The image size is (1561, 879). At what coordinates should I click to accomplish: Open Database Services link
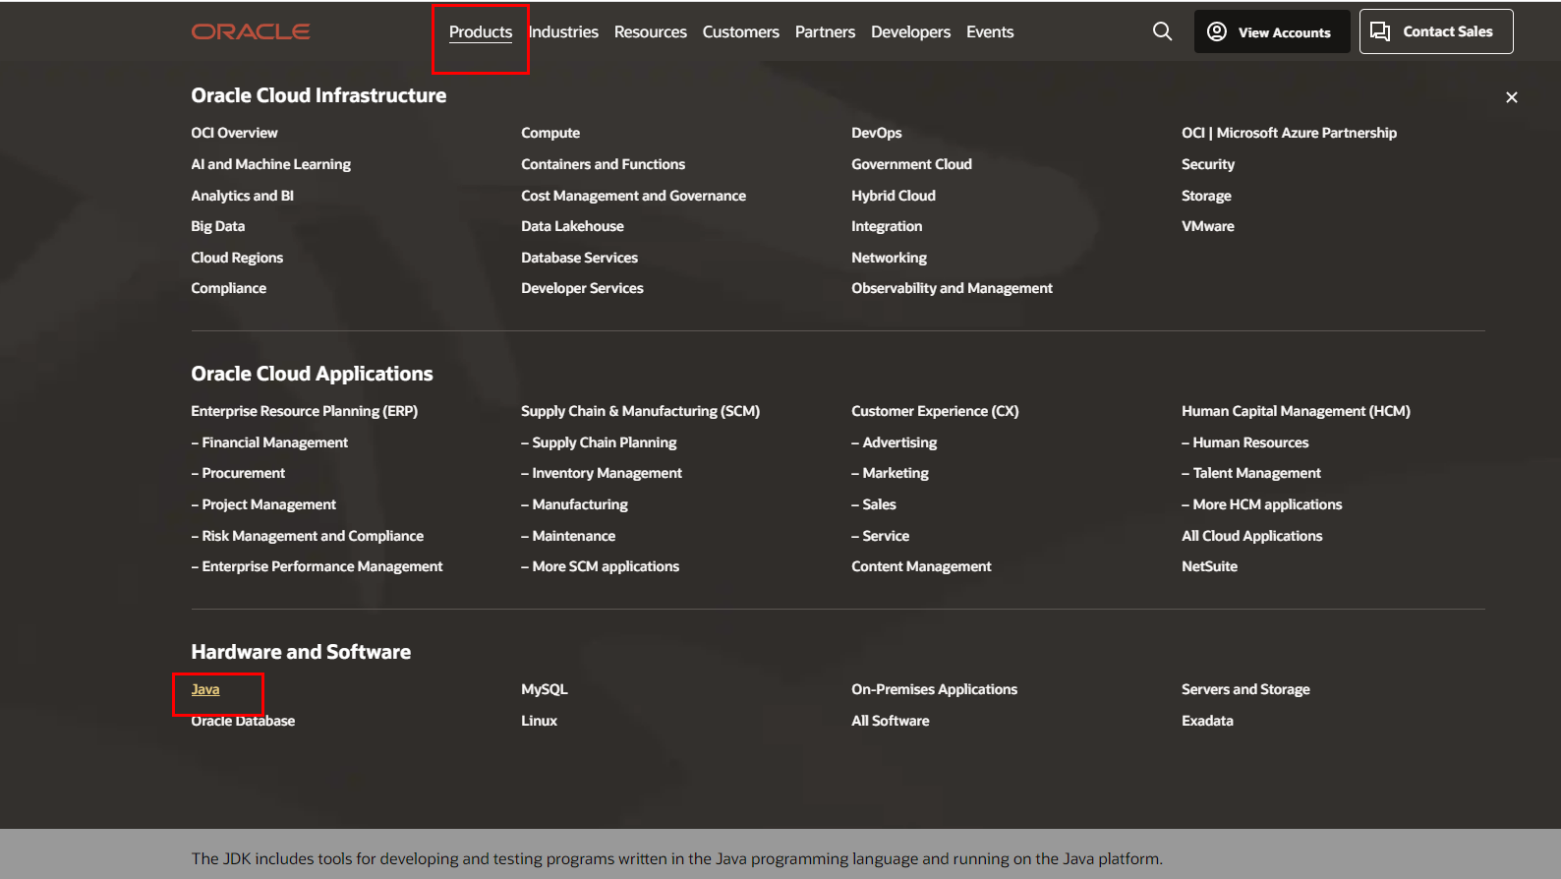(580, 258)
